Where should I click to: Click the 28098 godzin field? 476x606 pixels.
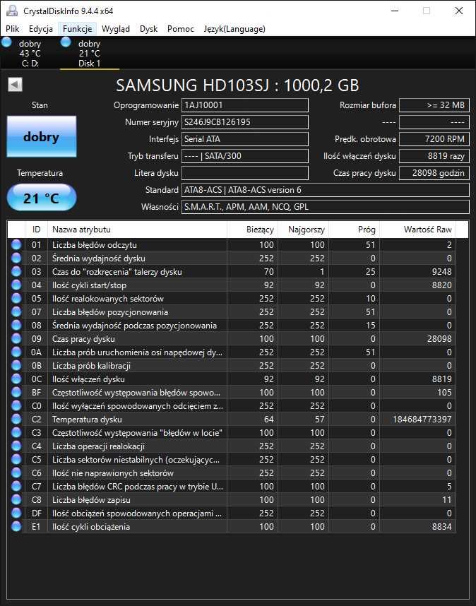(x=434, y=173)
